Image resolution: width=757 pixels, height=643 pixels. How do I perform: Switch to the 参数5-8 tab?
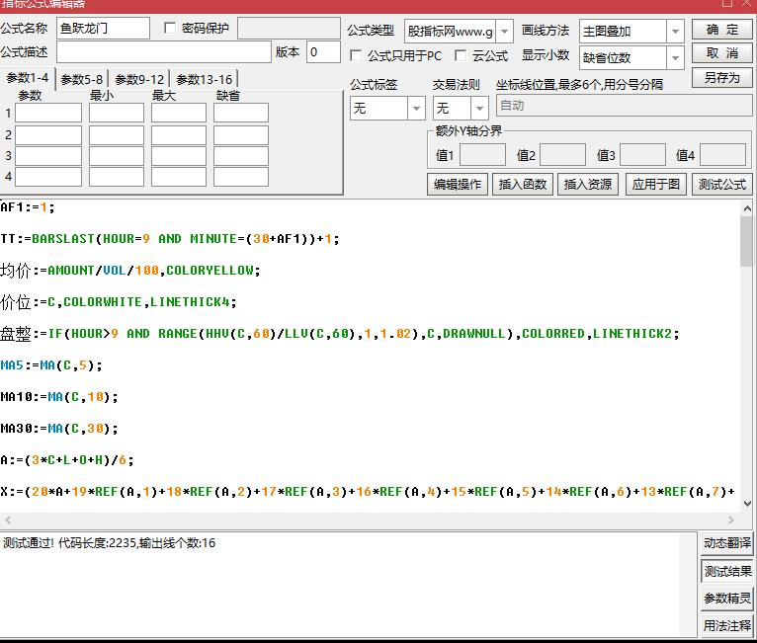coord(81,79)
